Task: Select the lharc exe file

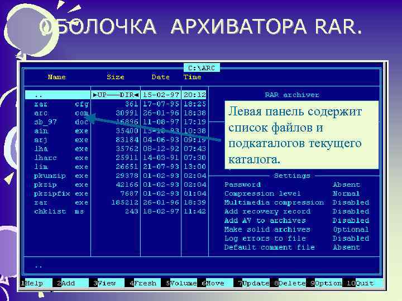Action: point(116,158)
